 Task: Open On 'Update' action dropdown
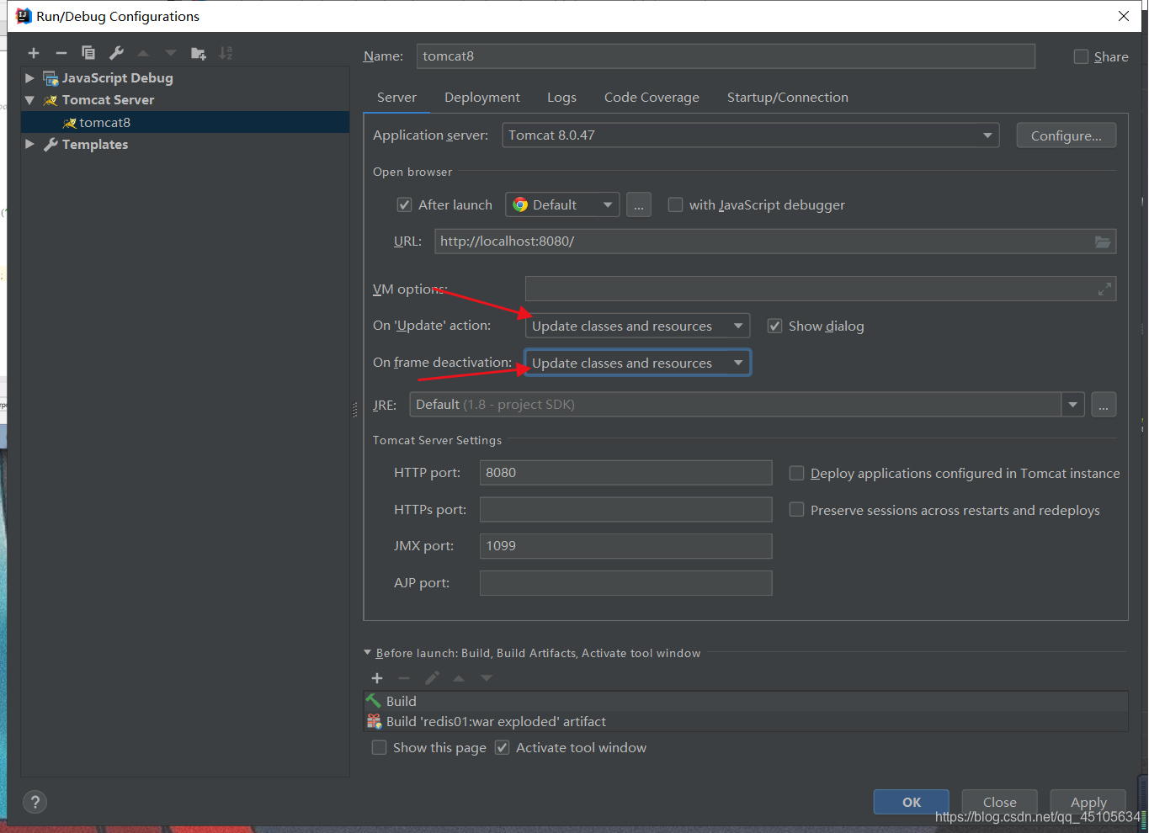click(638, 326)
